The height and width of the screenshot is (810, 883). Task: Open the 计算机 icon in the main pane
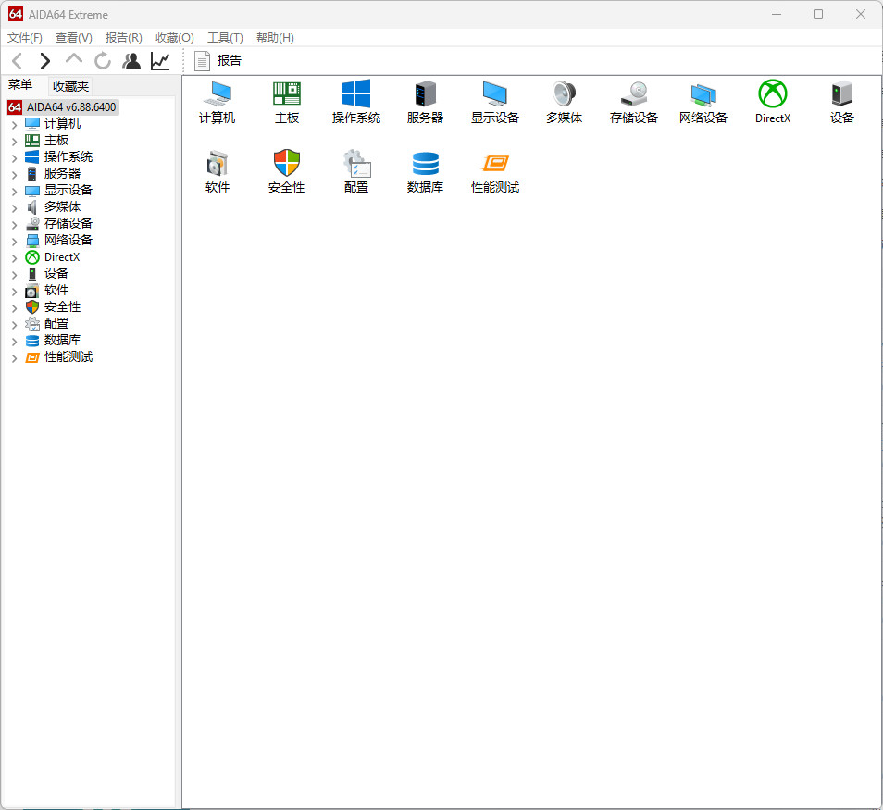[217, 102]
